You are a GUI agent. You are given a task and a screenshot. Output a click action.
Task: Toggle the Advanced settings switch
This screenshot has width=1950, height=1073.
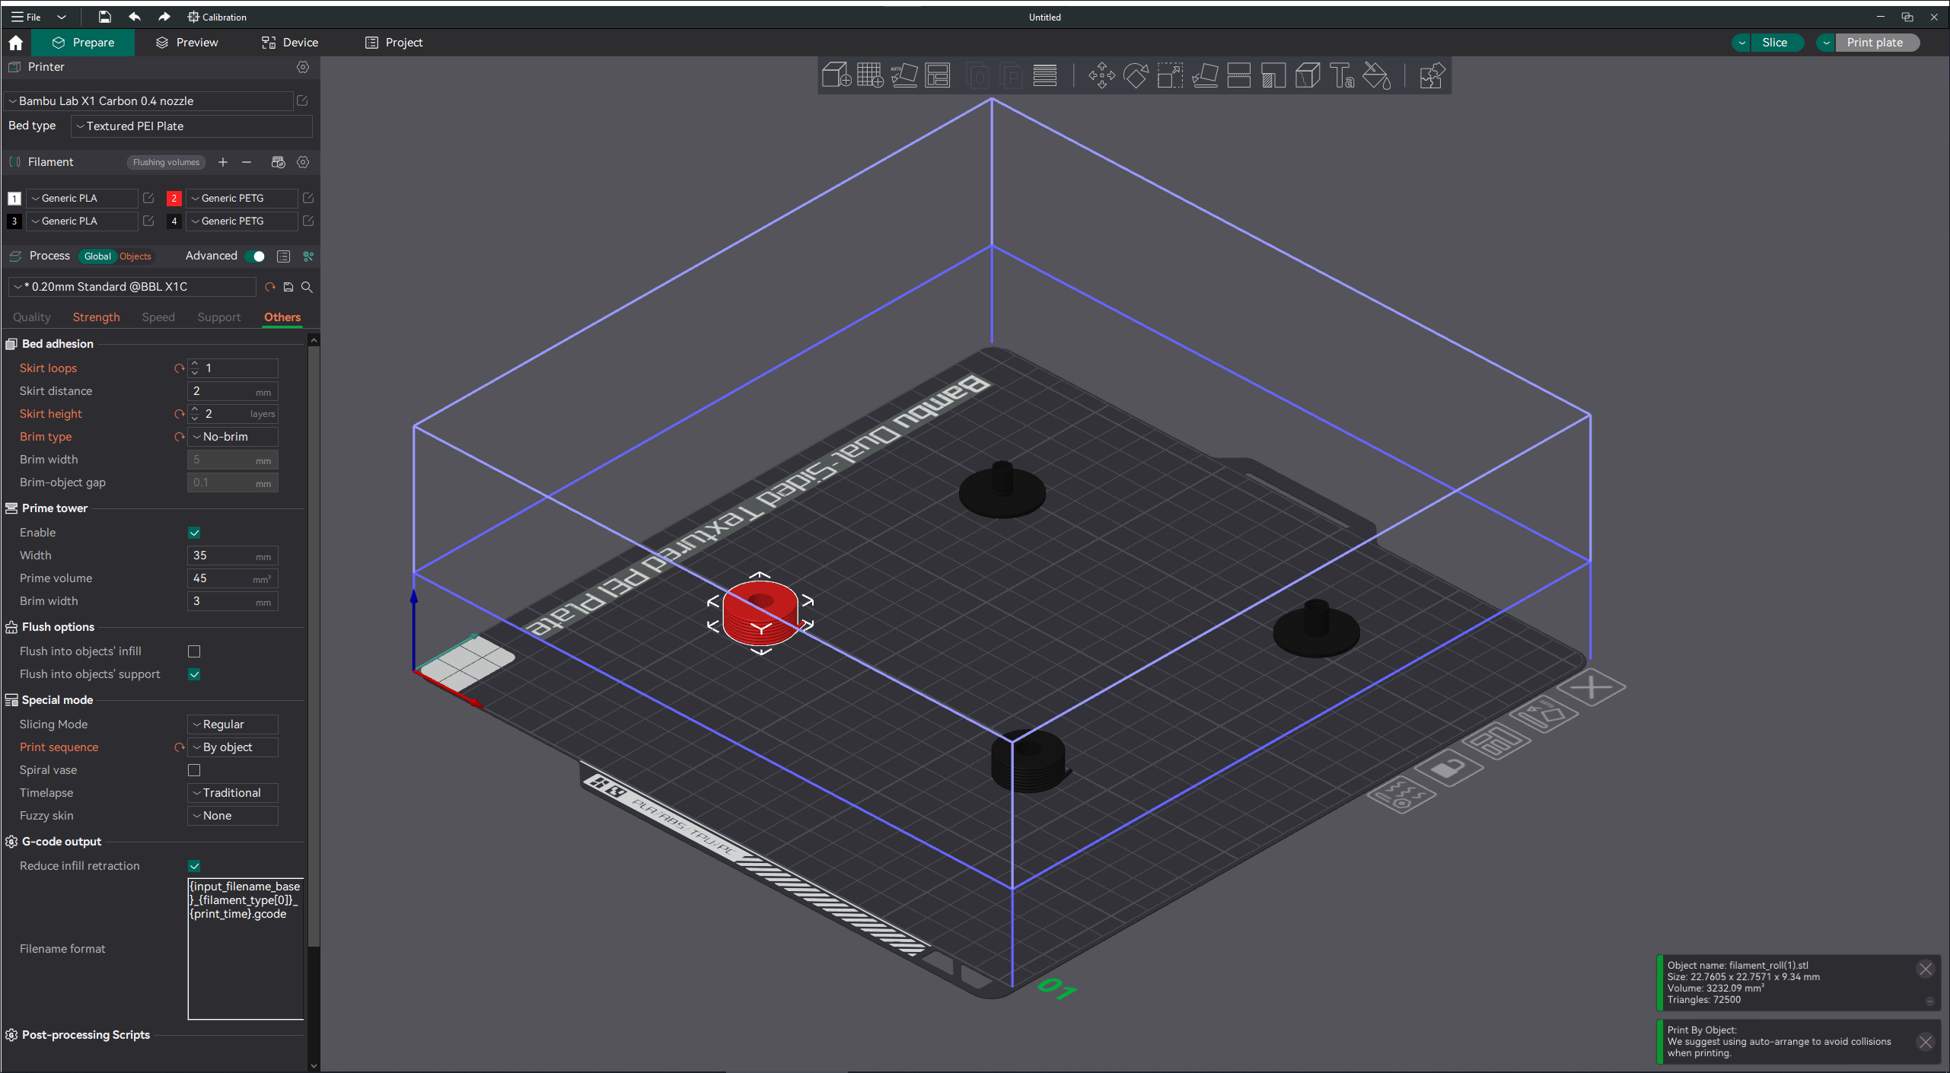256,256
